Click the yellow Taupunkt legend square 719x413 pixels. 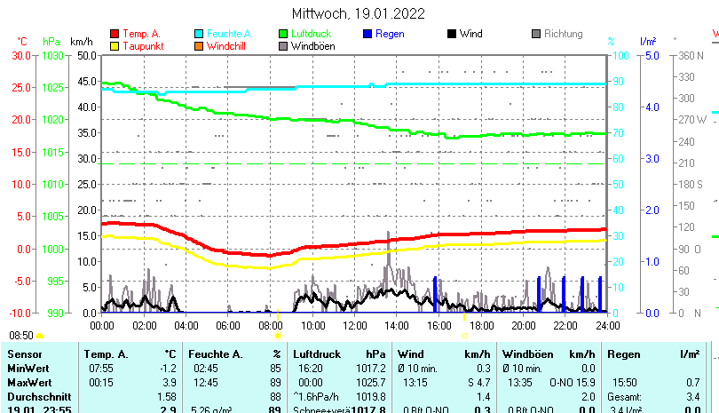(x=115, y=46)
